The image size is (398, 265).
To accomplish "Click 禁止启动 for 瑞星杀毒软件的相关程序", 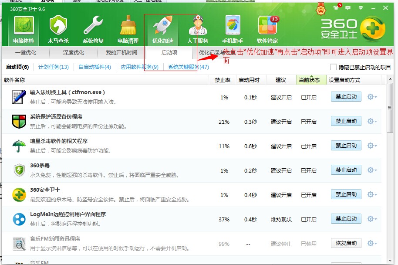I will click(346, 146).
